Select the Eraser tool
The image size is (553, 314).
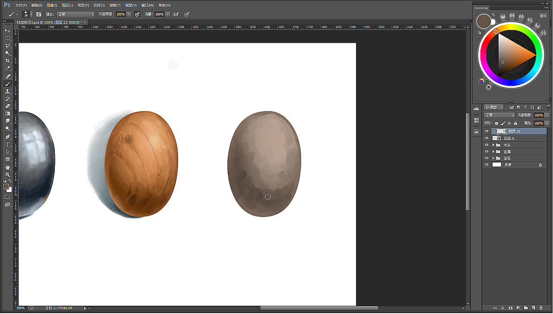[7, 106]
